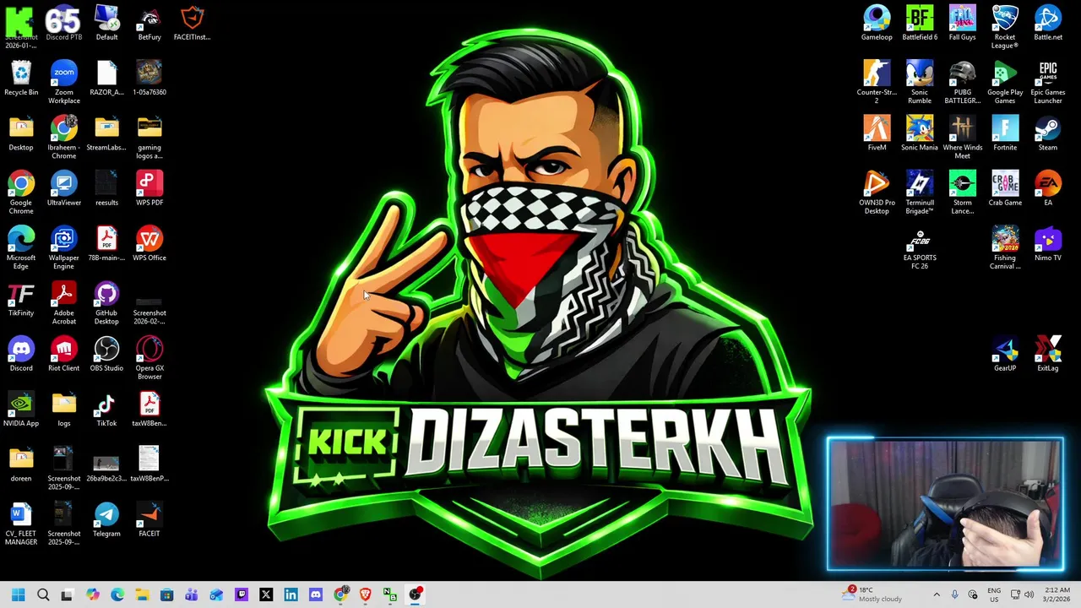
Task: Launch FiveM from the desktop
Action: pyautogui.click(x=877, y=133)
